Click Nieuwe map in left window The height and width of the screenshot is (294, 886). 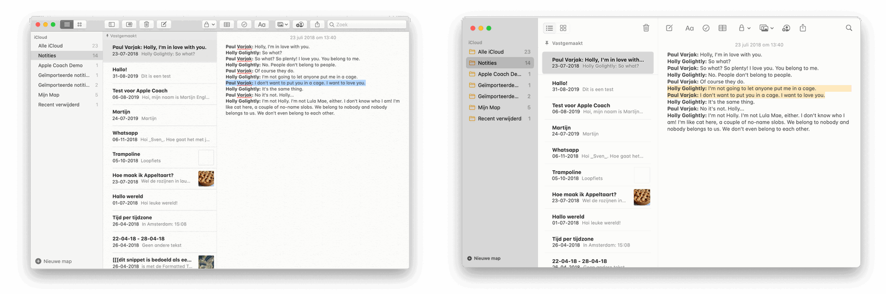pyautogui.click(x=54, y=261)
